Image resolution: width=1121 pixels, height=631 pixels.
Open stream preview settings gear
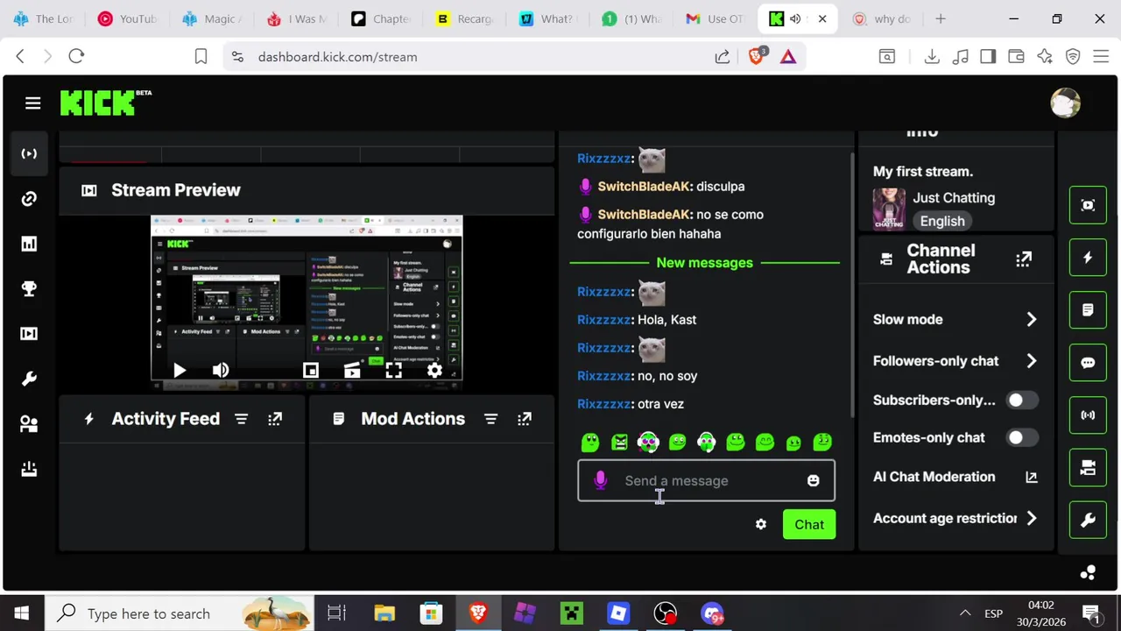pyautogui.click(x=434, y=371)
